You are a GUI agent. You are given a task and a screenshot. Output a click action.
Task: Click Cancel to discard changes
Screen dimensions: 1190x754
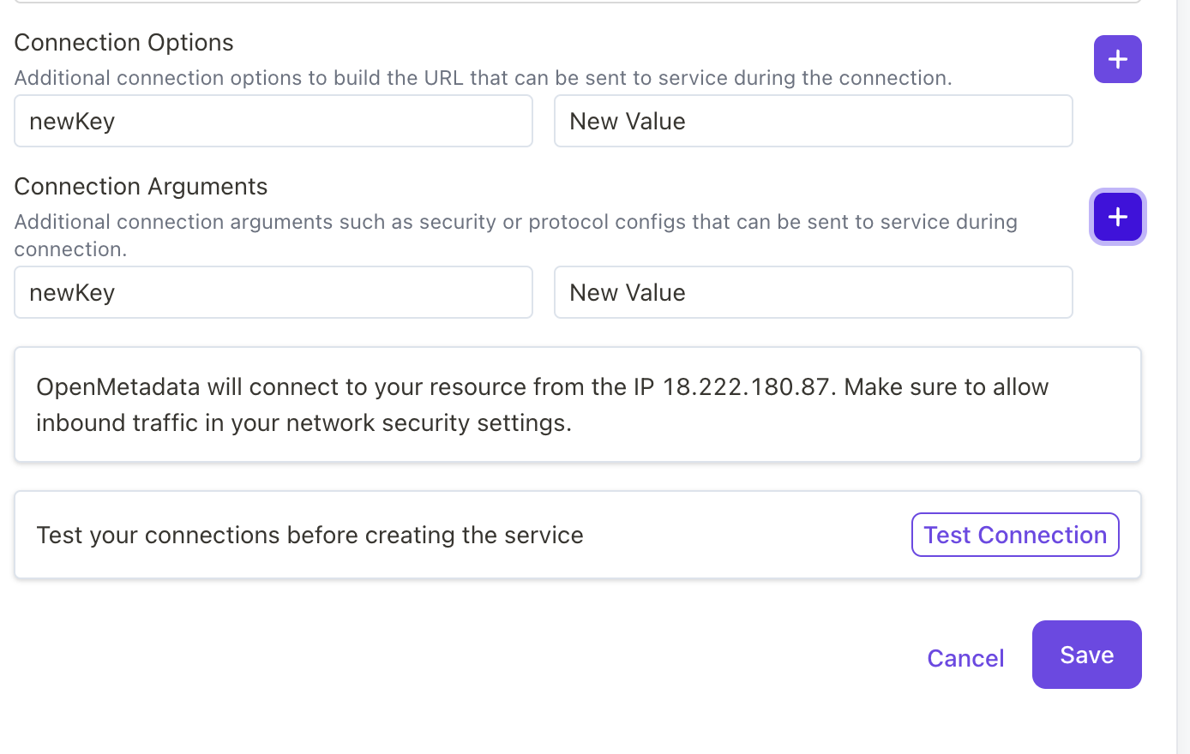coord(965,658)
